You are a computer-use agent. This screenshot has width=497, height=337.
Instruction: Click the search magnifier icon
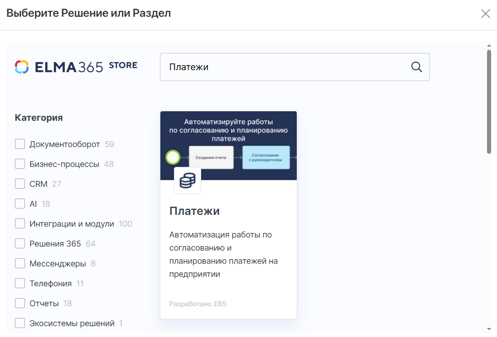[x=416, y=67]
